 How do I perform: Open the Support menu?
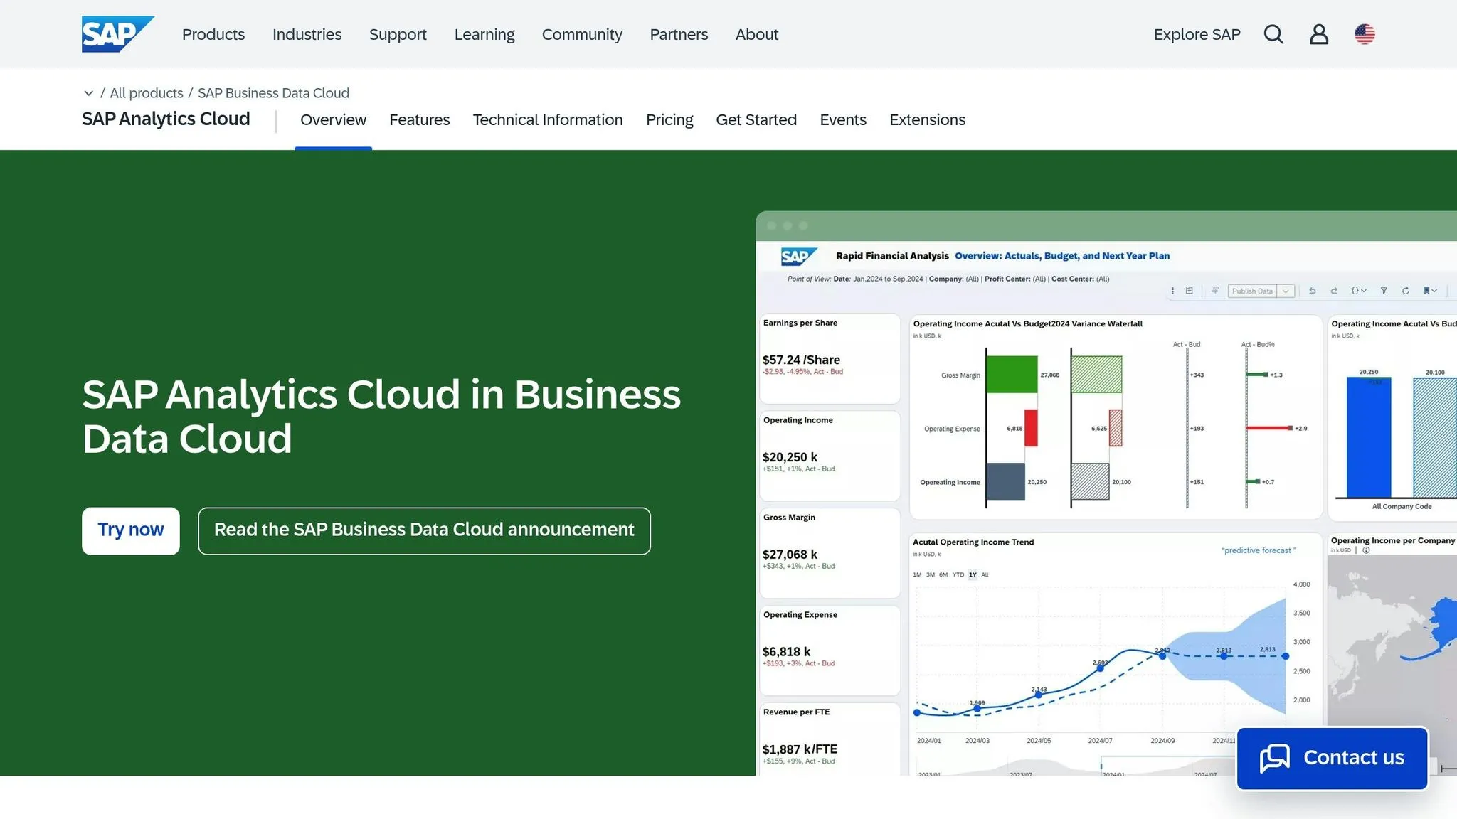pos(398,34)
